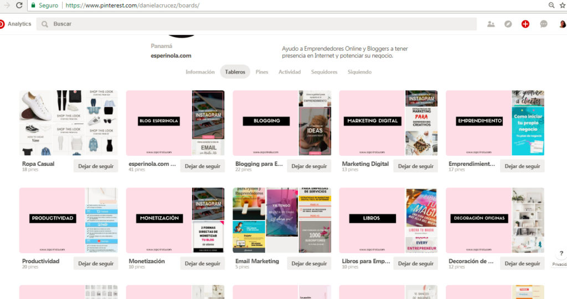The image size is (567, 299).
Task: Open the explore compass icon
Action: 508,24
